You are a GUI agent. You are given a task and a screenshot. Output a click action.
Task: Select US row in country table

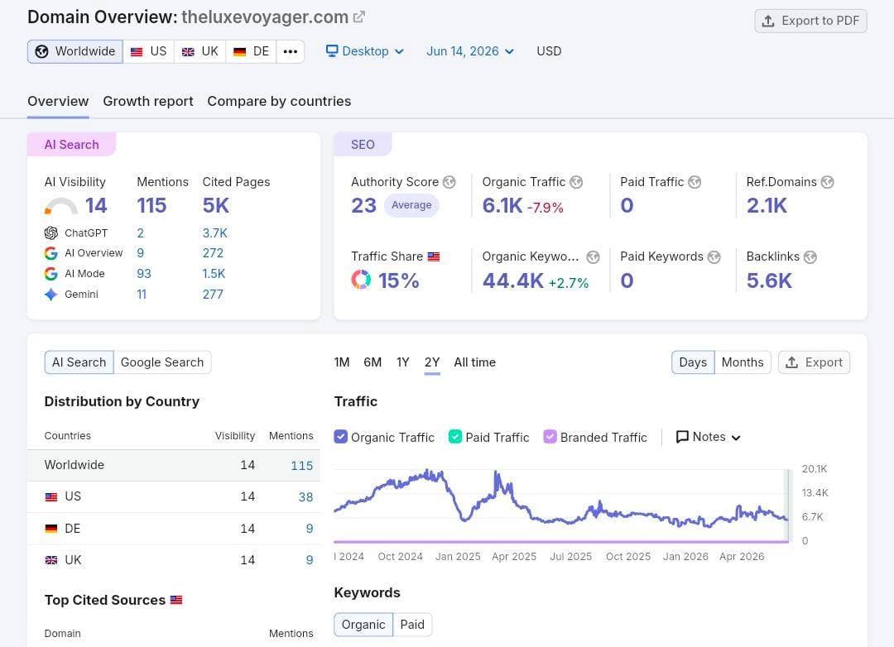coord(174,496)
